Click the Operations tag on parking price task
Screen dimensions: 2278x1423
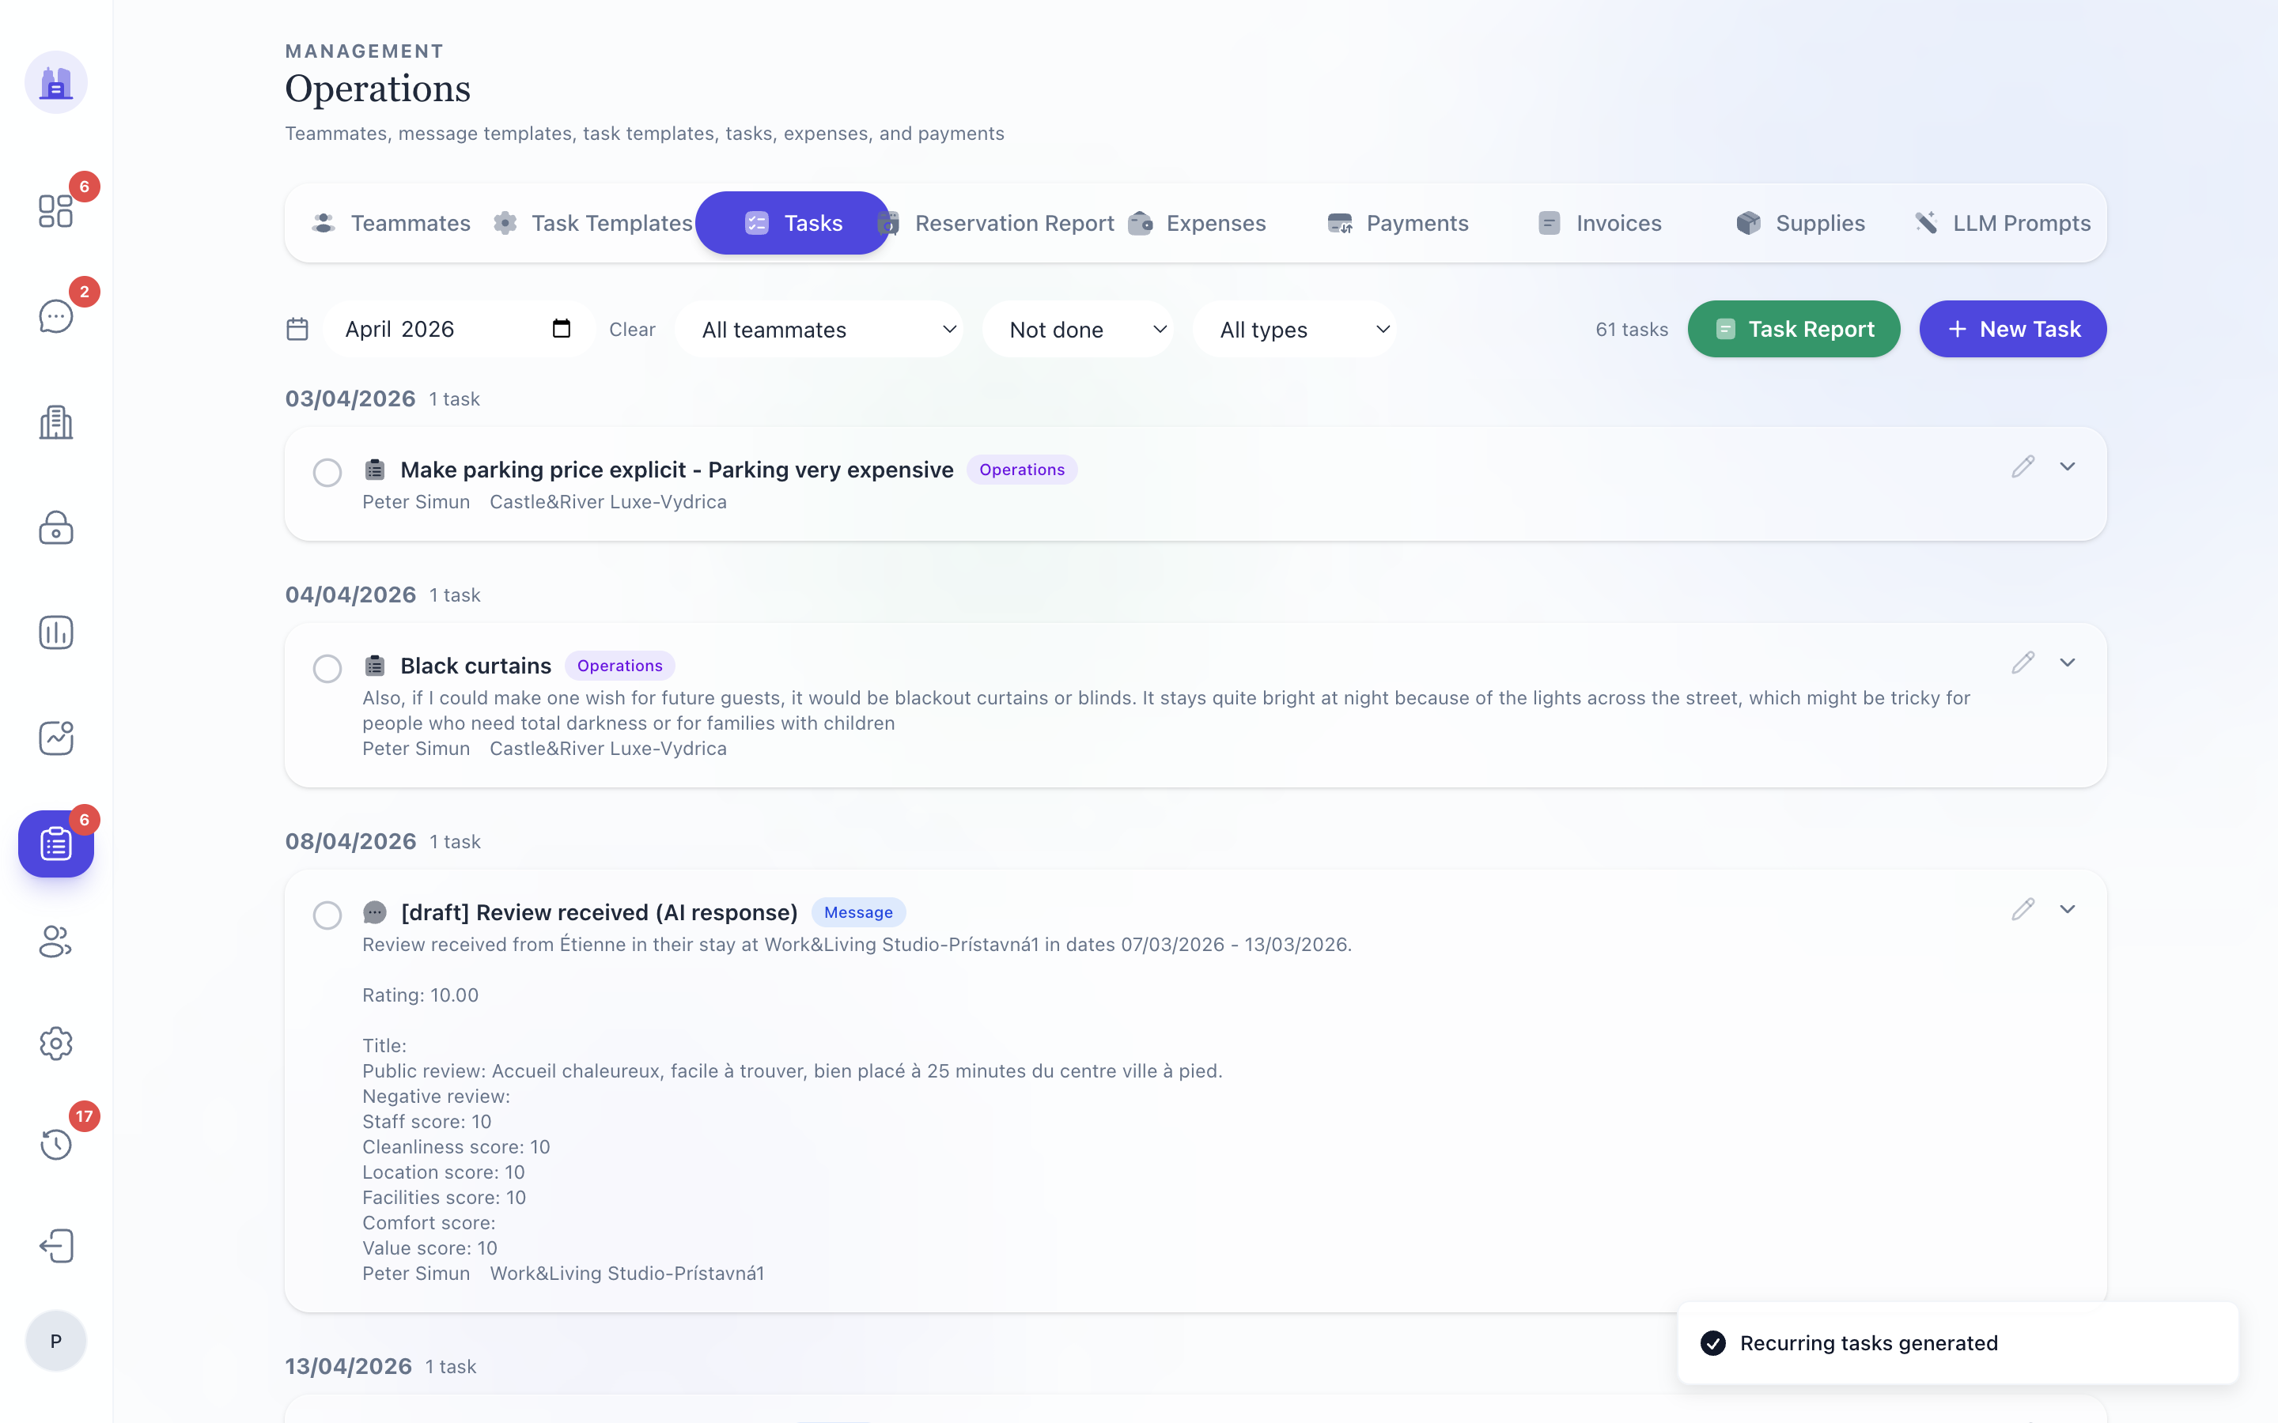click(1021, 470)
